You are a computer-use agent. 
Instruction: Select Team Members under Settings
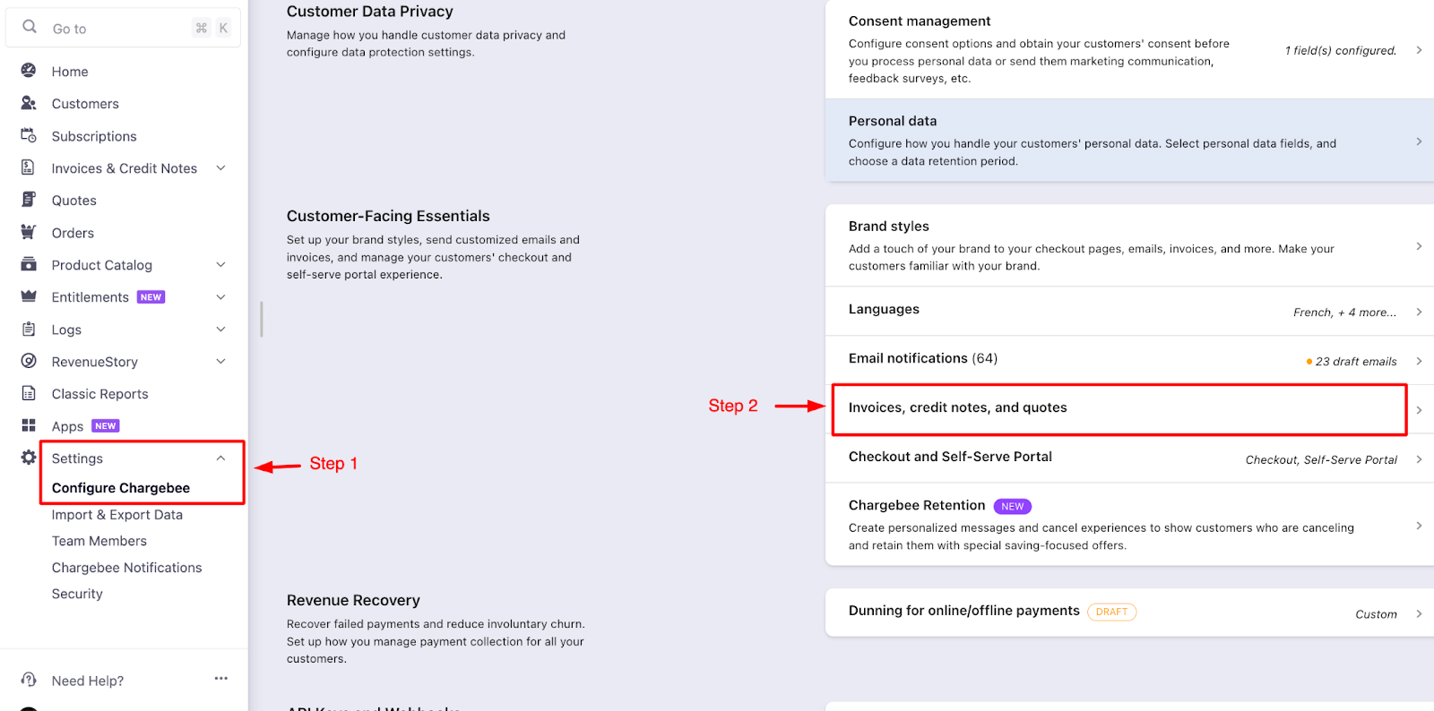pyautogui.click(x=99, y=541)
